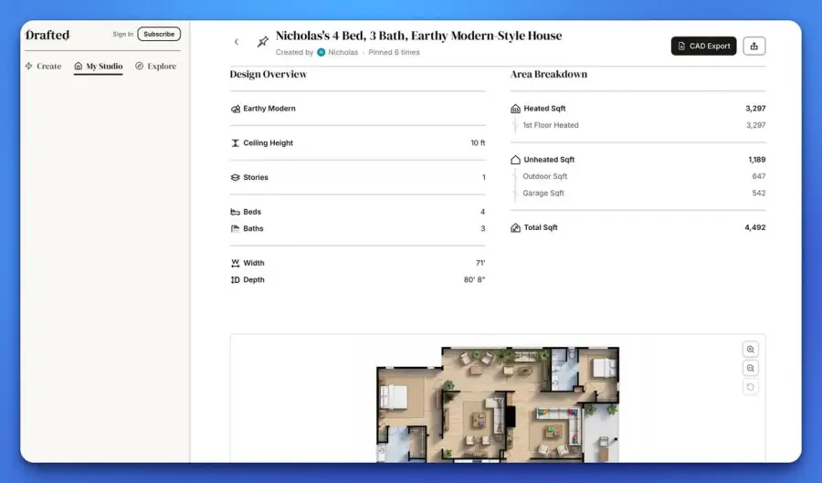
Task: Click the Heated Sqft value 3,297
Action: pos(755,109)
